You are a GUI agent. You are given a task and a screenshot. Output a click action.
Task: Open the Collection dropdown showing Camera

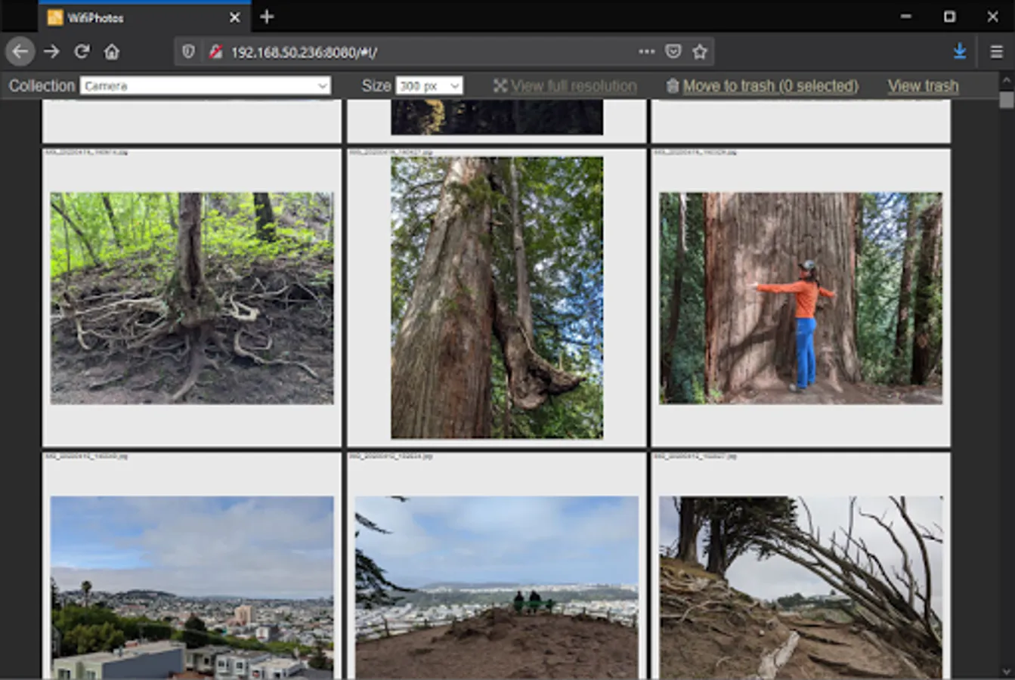(x=206, y=86)
